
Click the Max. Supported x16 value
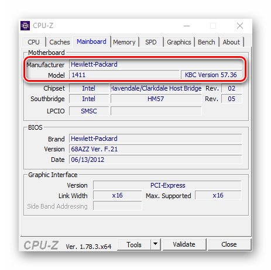pos(218,195)
